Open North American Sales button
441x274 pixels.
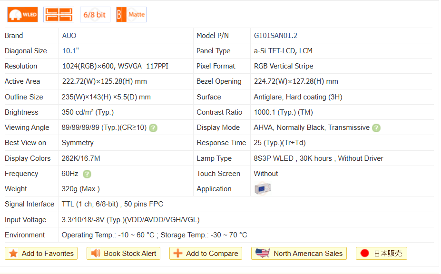point(299,254)
